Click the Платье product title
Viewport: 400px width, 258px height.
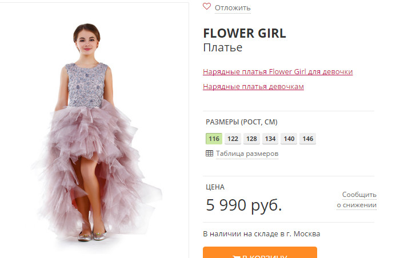(x=223, y=48)
